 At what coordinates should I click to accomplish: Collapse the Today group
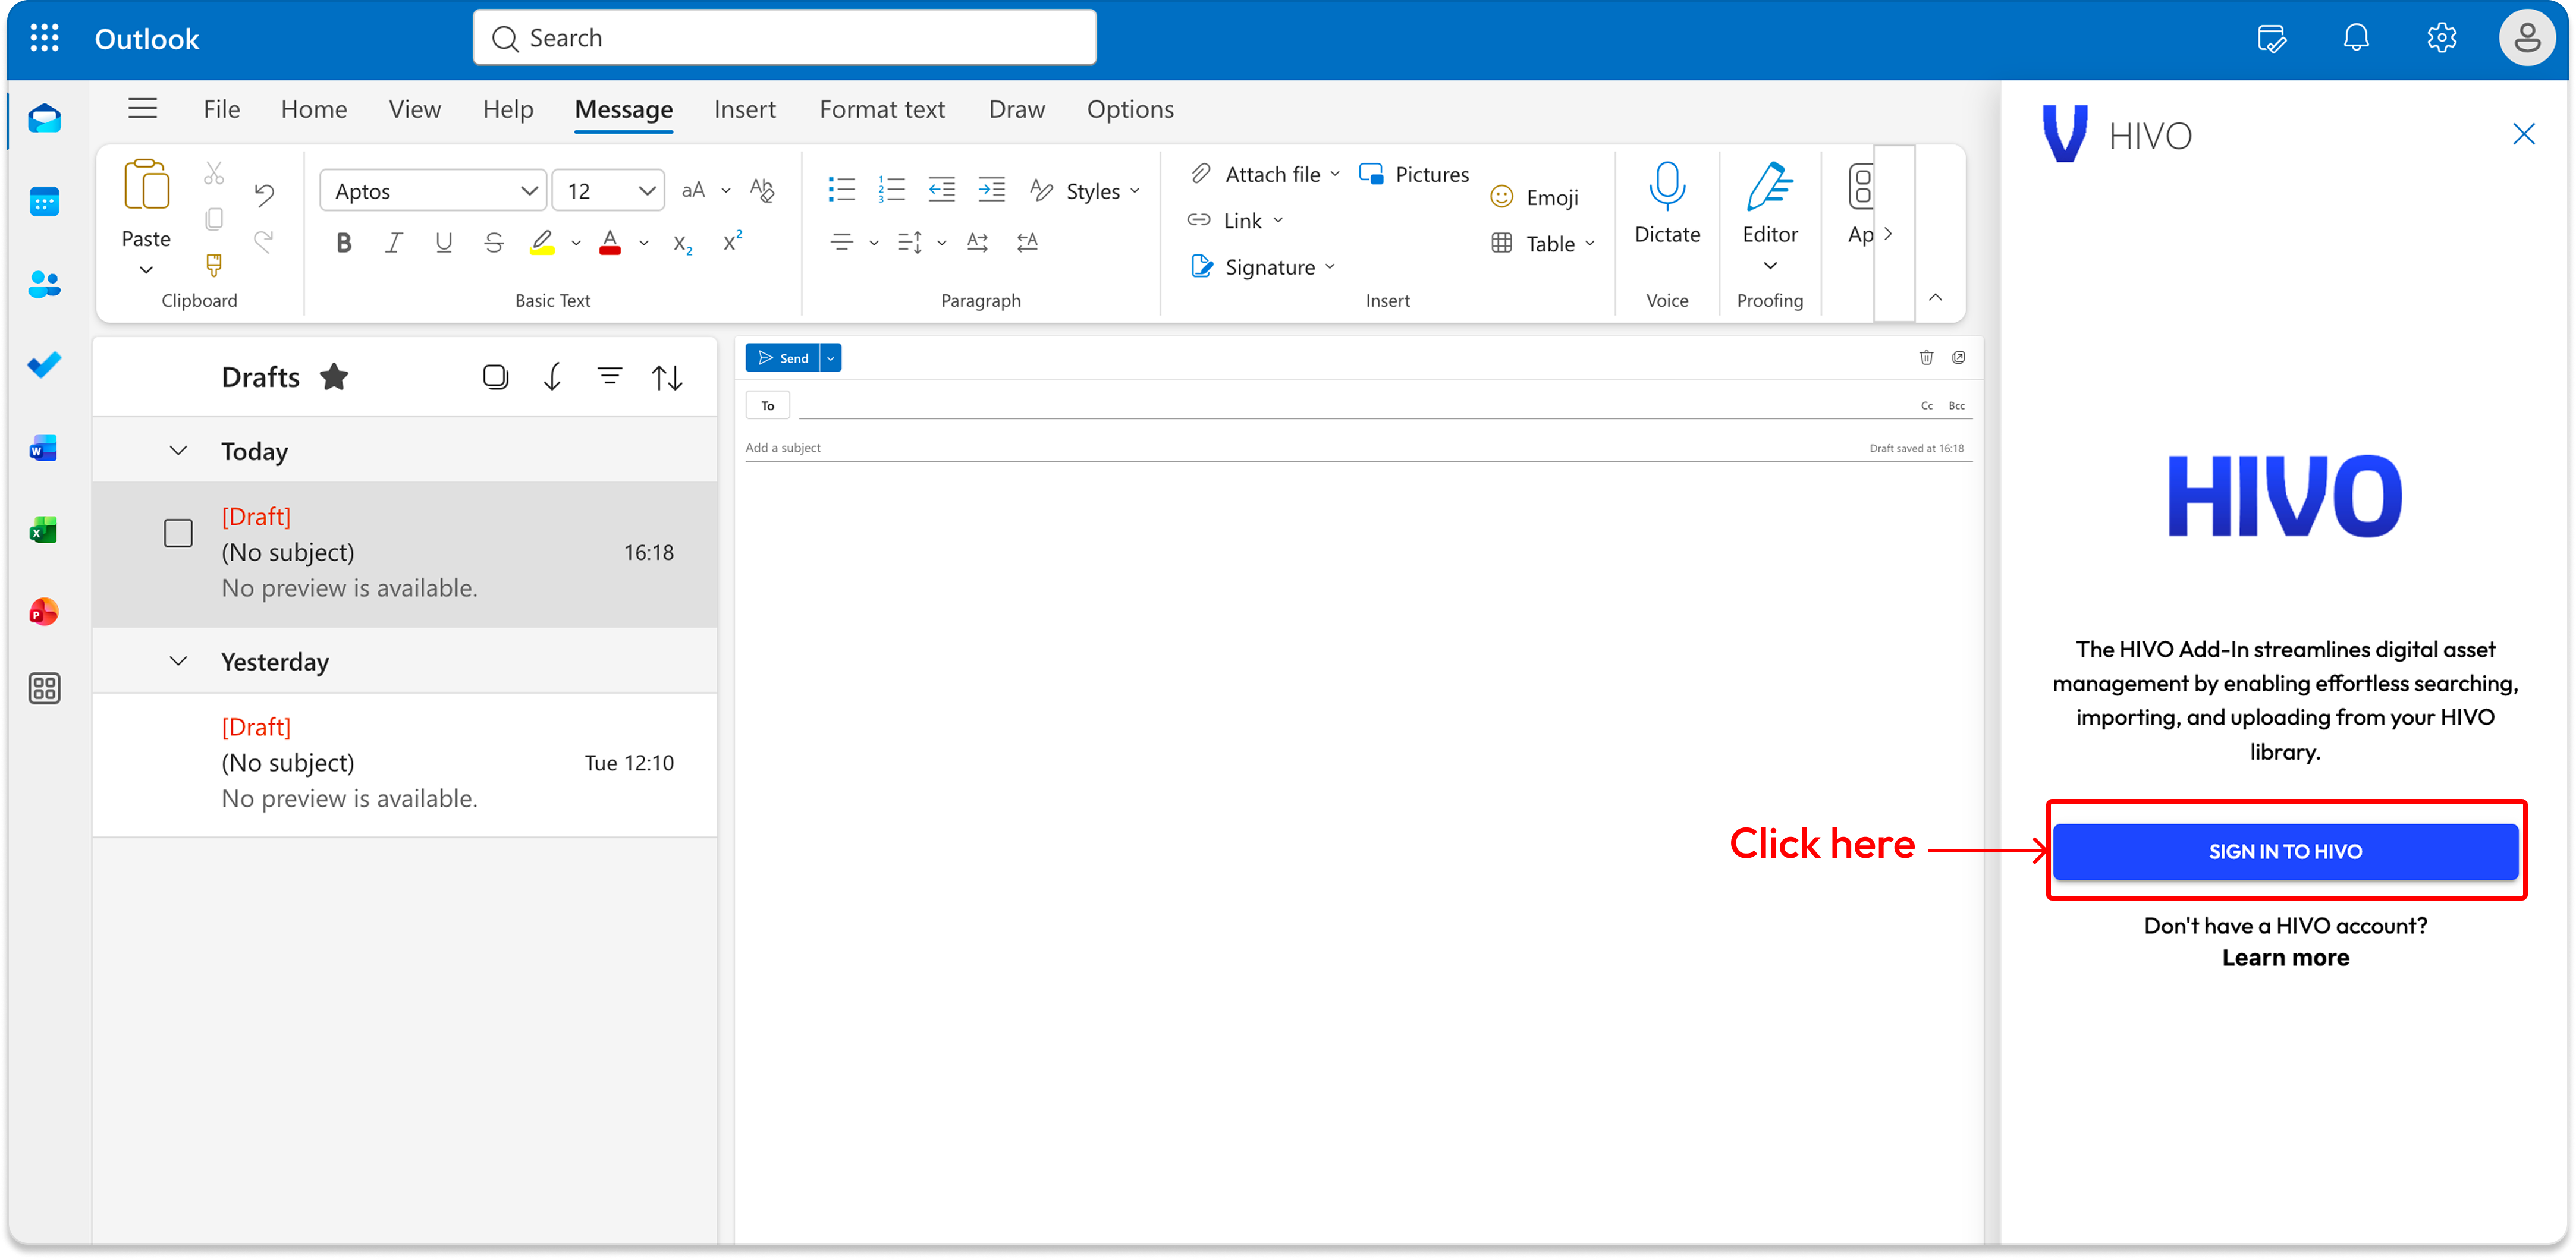pos(178,451)
